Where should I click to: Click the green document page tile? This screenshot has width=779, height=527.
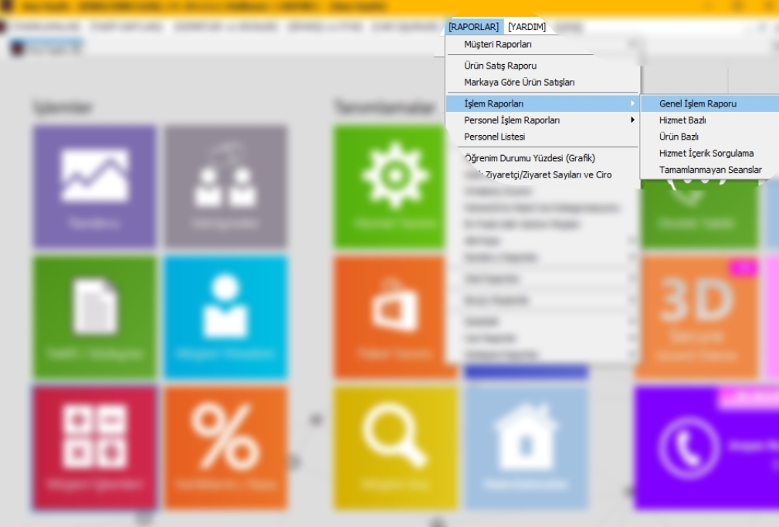pos(94,316)
